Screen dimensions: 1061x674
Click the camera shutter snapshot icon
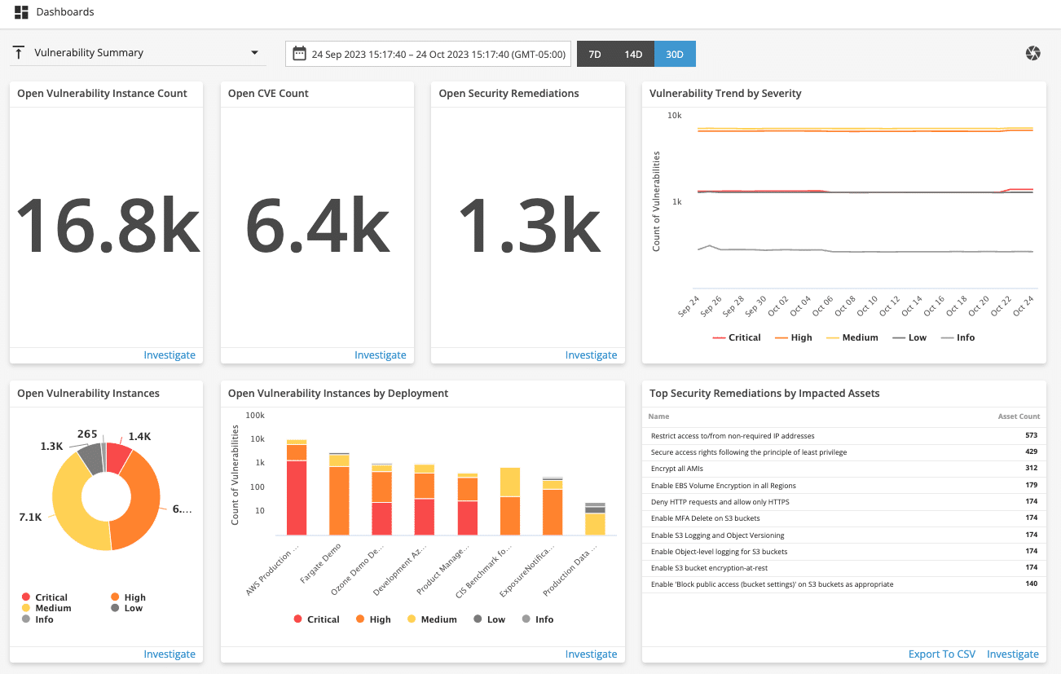[1032, 54]
